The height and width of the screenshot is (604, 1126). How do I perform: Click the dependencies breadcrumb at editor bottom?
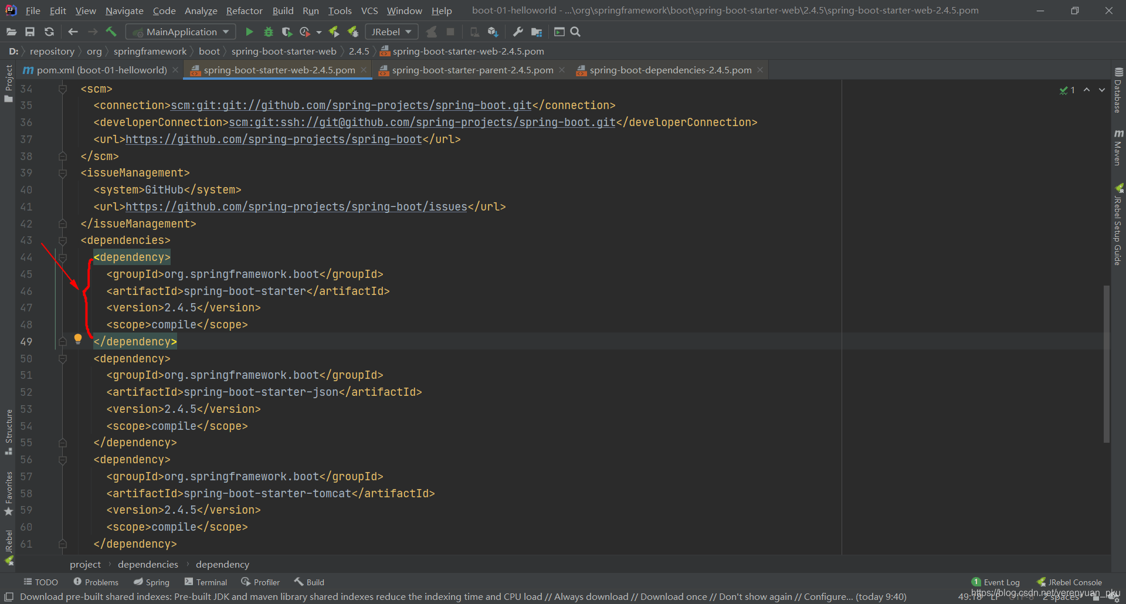click(148, 564)
